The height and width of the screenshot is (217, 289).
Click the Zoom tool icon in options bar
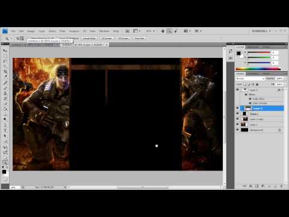(7, 38)
